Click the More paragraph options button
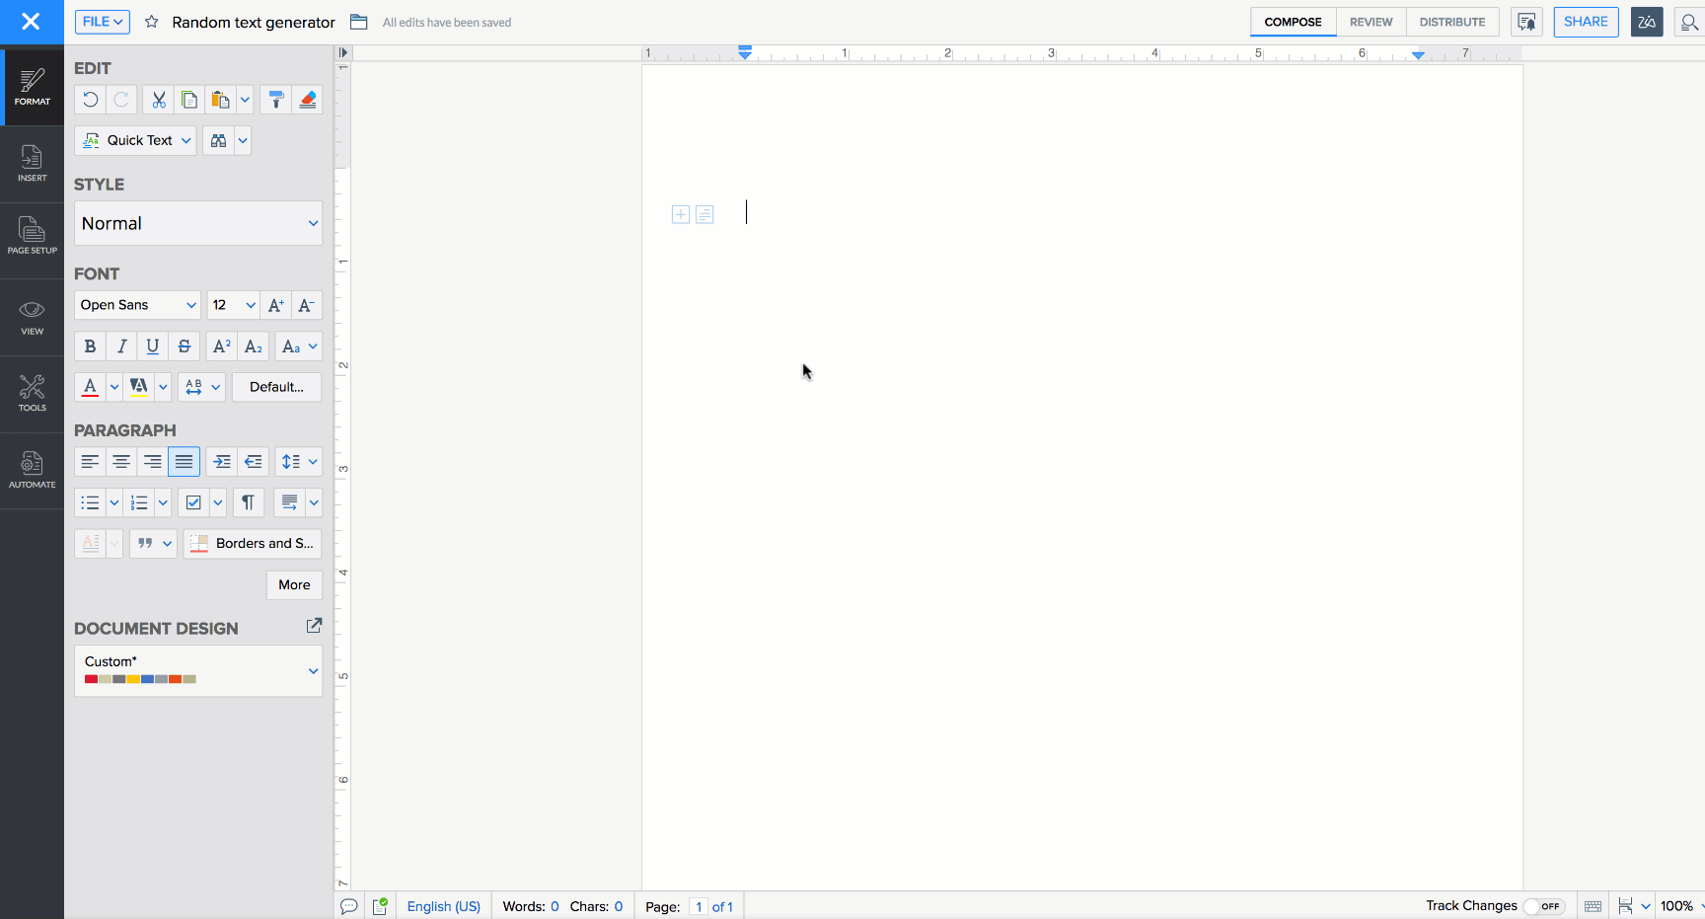1705x919 pixels. coord(294,584)
